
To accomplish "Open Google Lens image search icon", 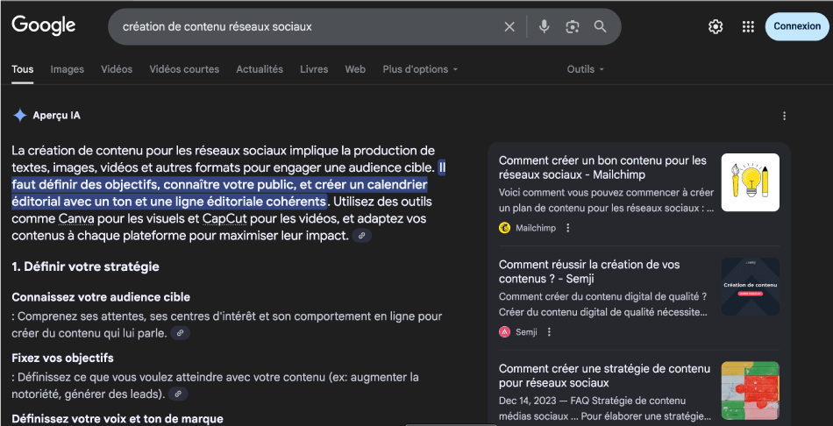I will coord(573,26).
